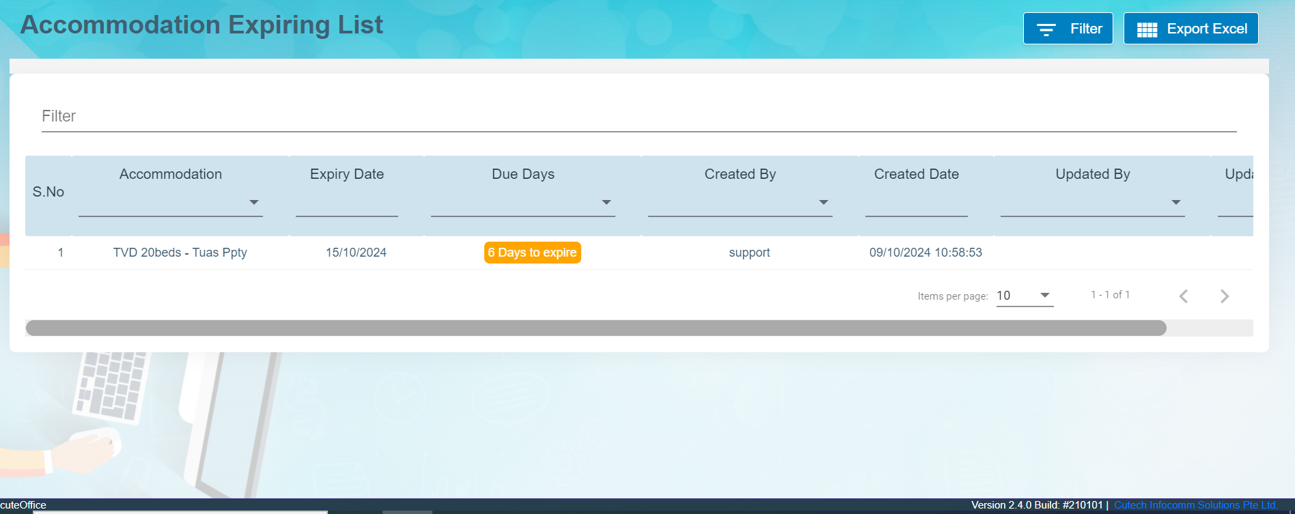Open the Items per page selector

point(1024,296)
